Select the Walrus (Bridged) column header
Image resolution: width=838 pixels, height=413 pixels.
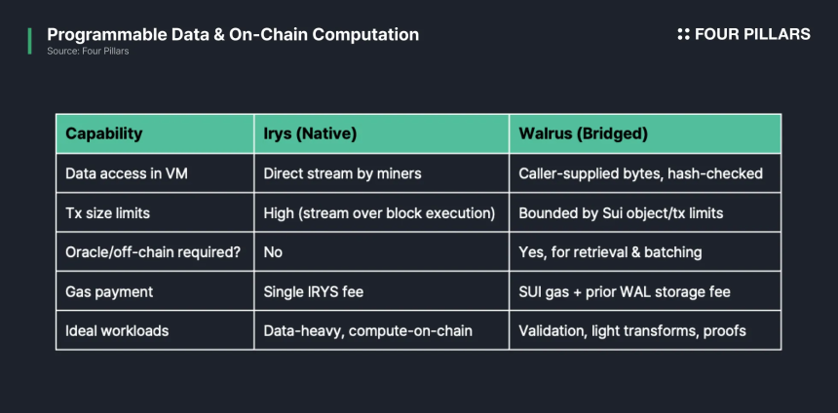coord(646,133)
